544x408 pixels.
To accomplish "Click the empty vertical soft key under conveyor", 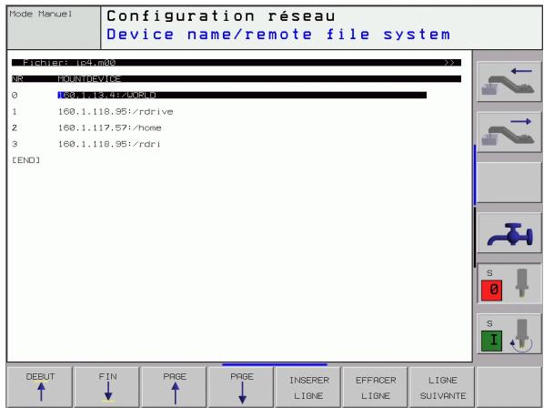I will coord(509,183).
